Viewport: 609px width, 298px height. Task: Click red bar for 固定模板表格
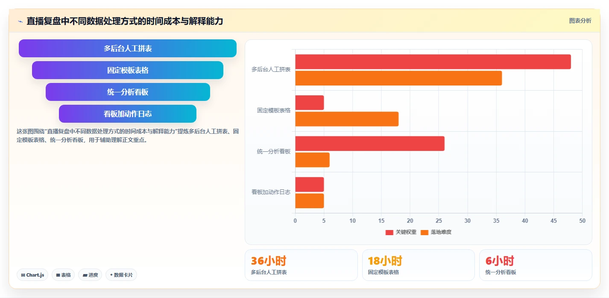(x=310, y=103)
